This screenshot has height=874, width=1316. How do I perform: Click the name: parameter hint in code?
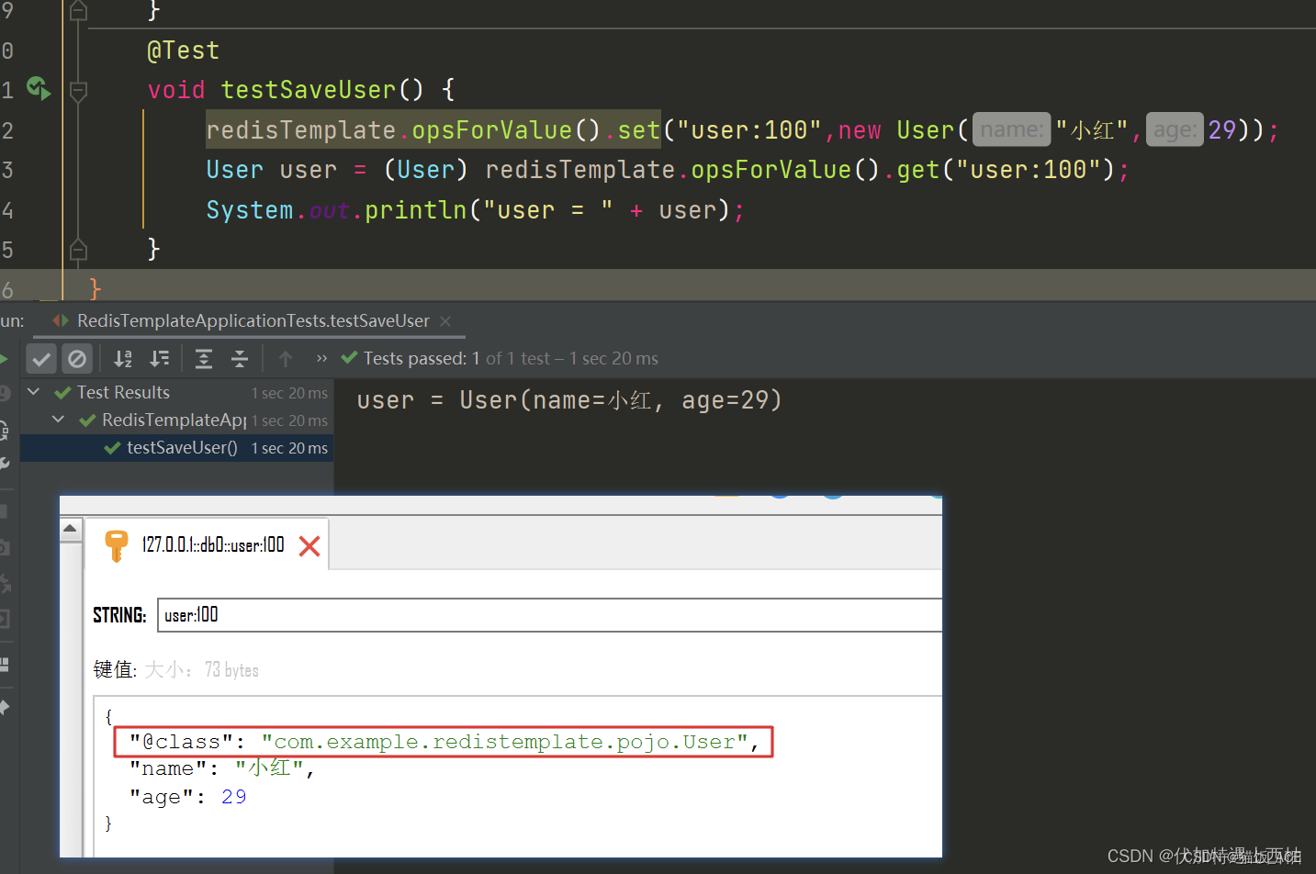tap(1012, 129)
